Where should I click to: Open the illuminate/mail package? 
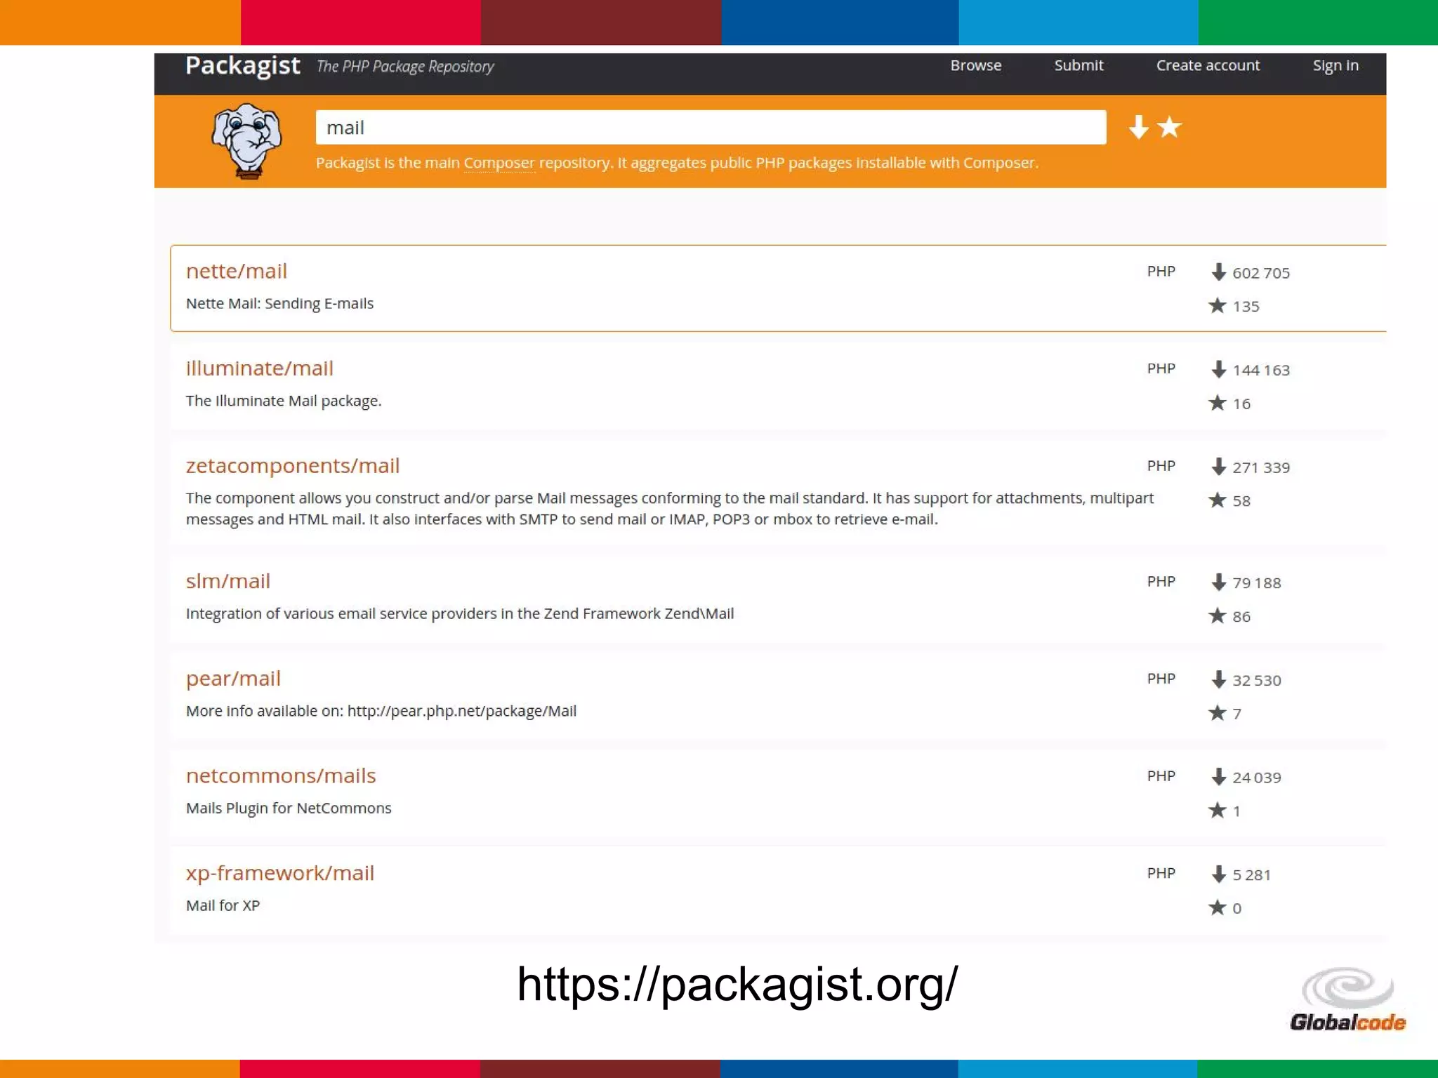[259, 368]
